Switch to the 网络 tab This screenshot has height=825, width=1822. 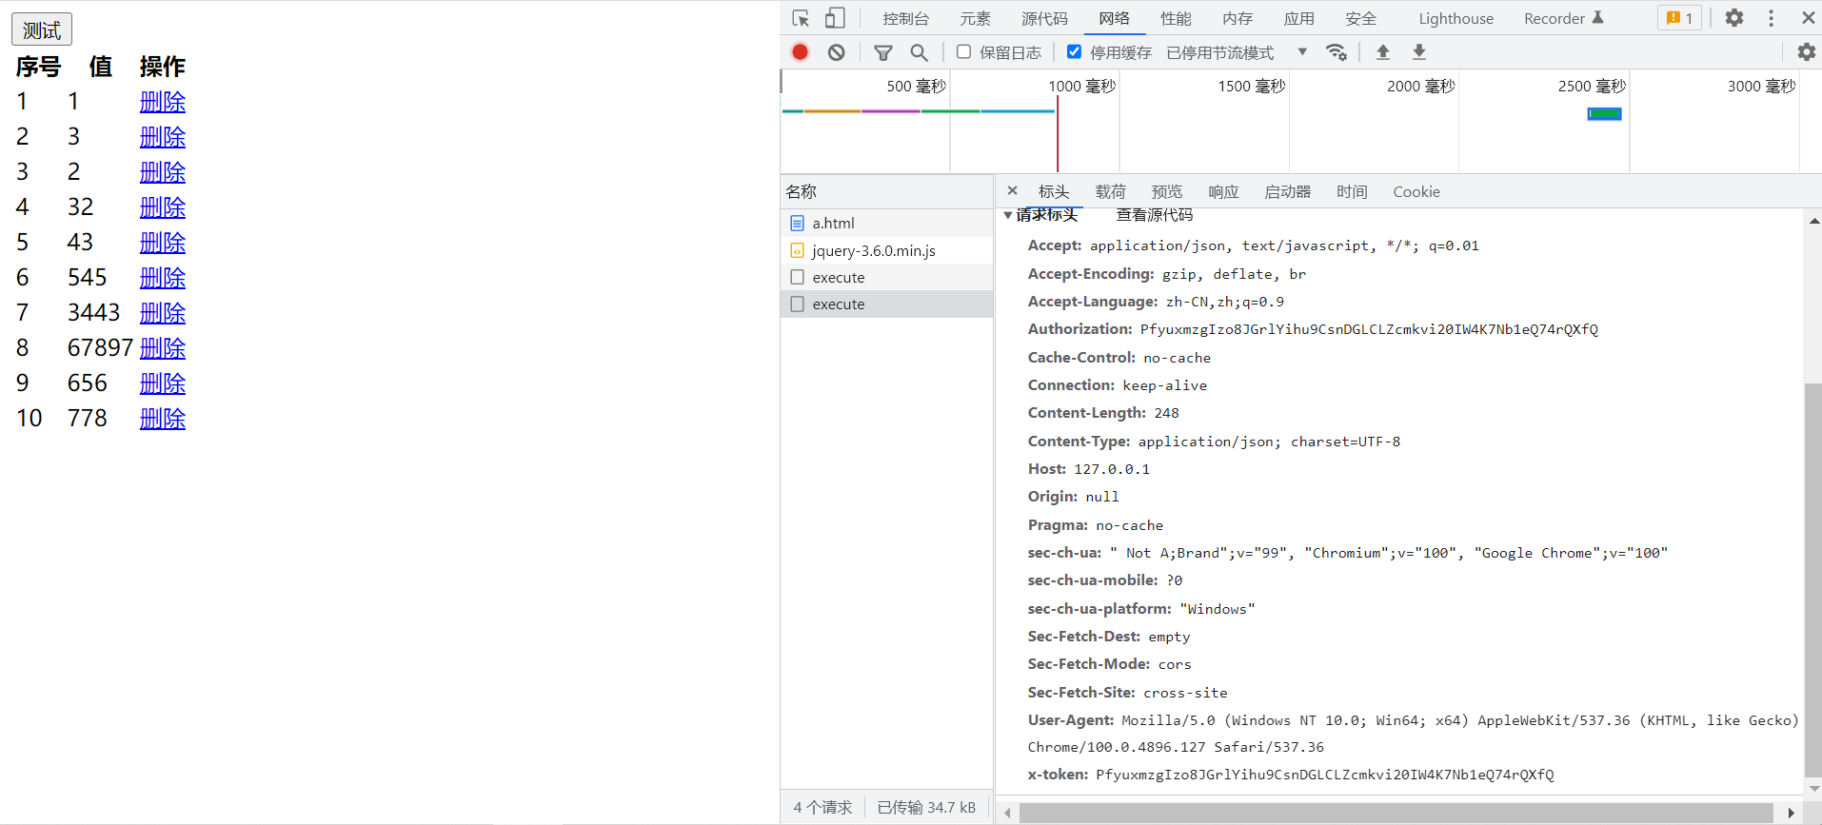[x=1114, y=18]
